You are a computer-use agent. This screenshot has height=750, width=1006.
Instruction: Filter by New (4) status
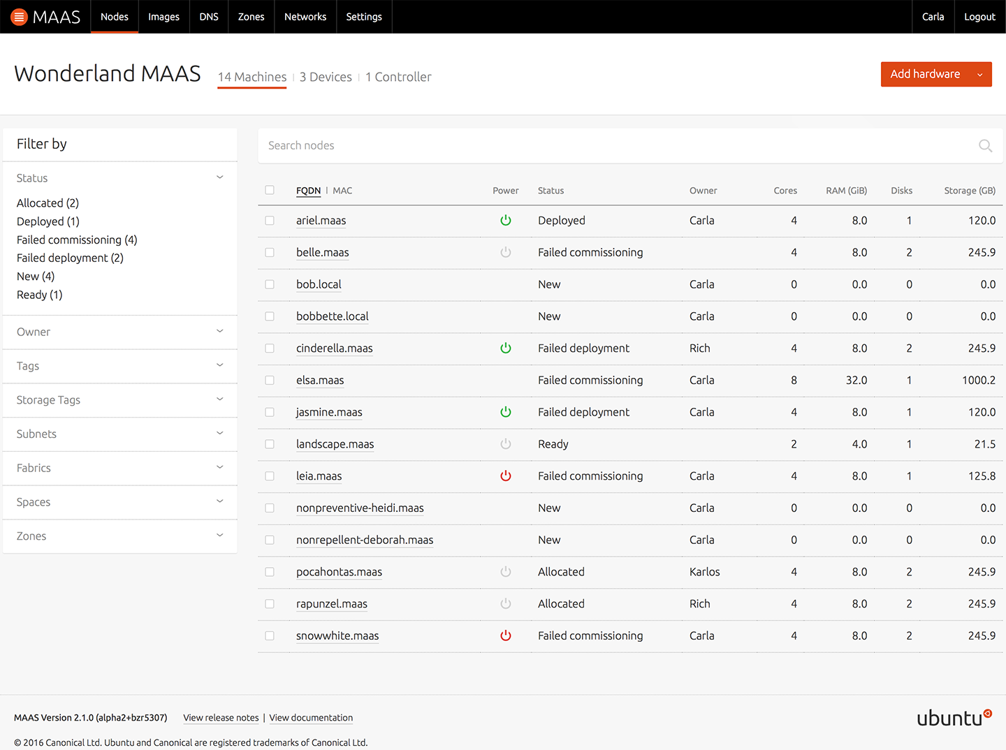point(36,277)
